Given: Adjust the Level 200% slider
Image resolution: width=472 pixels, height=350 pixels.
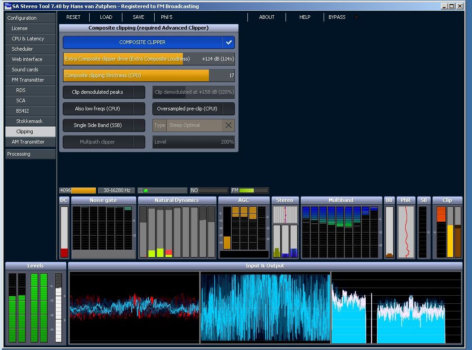Looking at the screenshot, I should 193,142.
